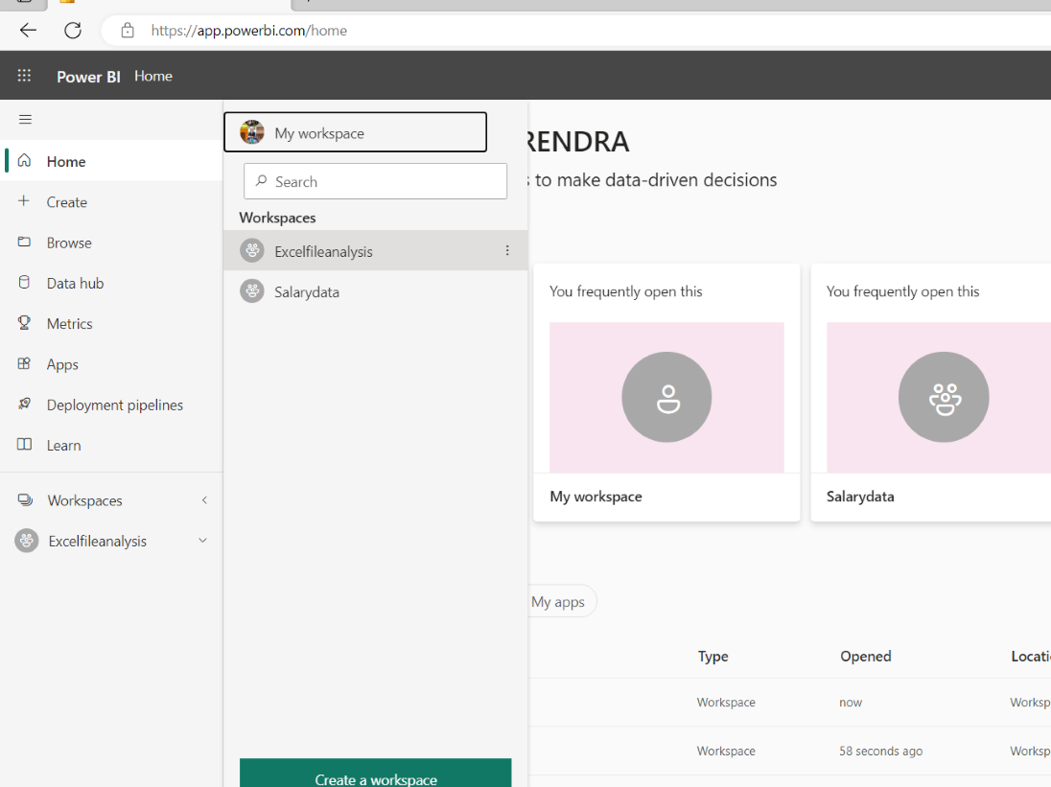1051x787 pixels.
Task: Go back using browser back arrow
Action: [x=28, y=30]
